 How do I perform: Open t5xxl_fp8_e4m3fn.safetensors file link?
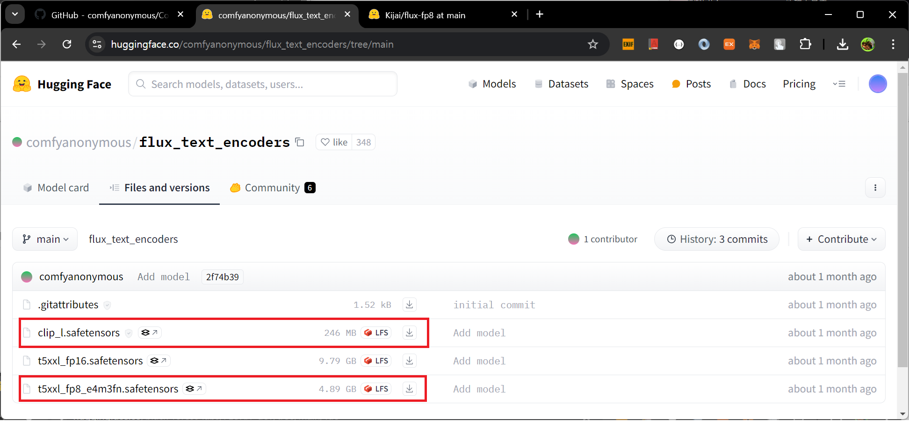pyautogui.click(x=108, y=389)
